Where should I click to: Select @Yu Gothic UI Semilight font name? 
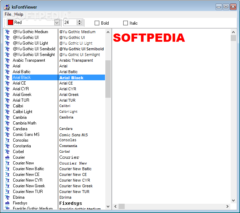click(34, 55)
